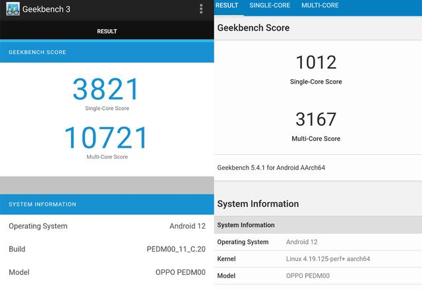422x290 pixels.
Task: Switch to the MULTI-CORE tab
Action: click(320, 5)
